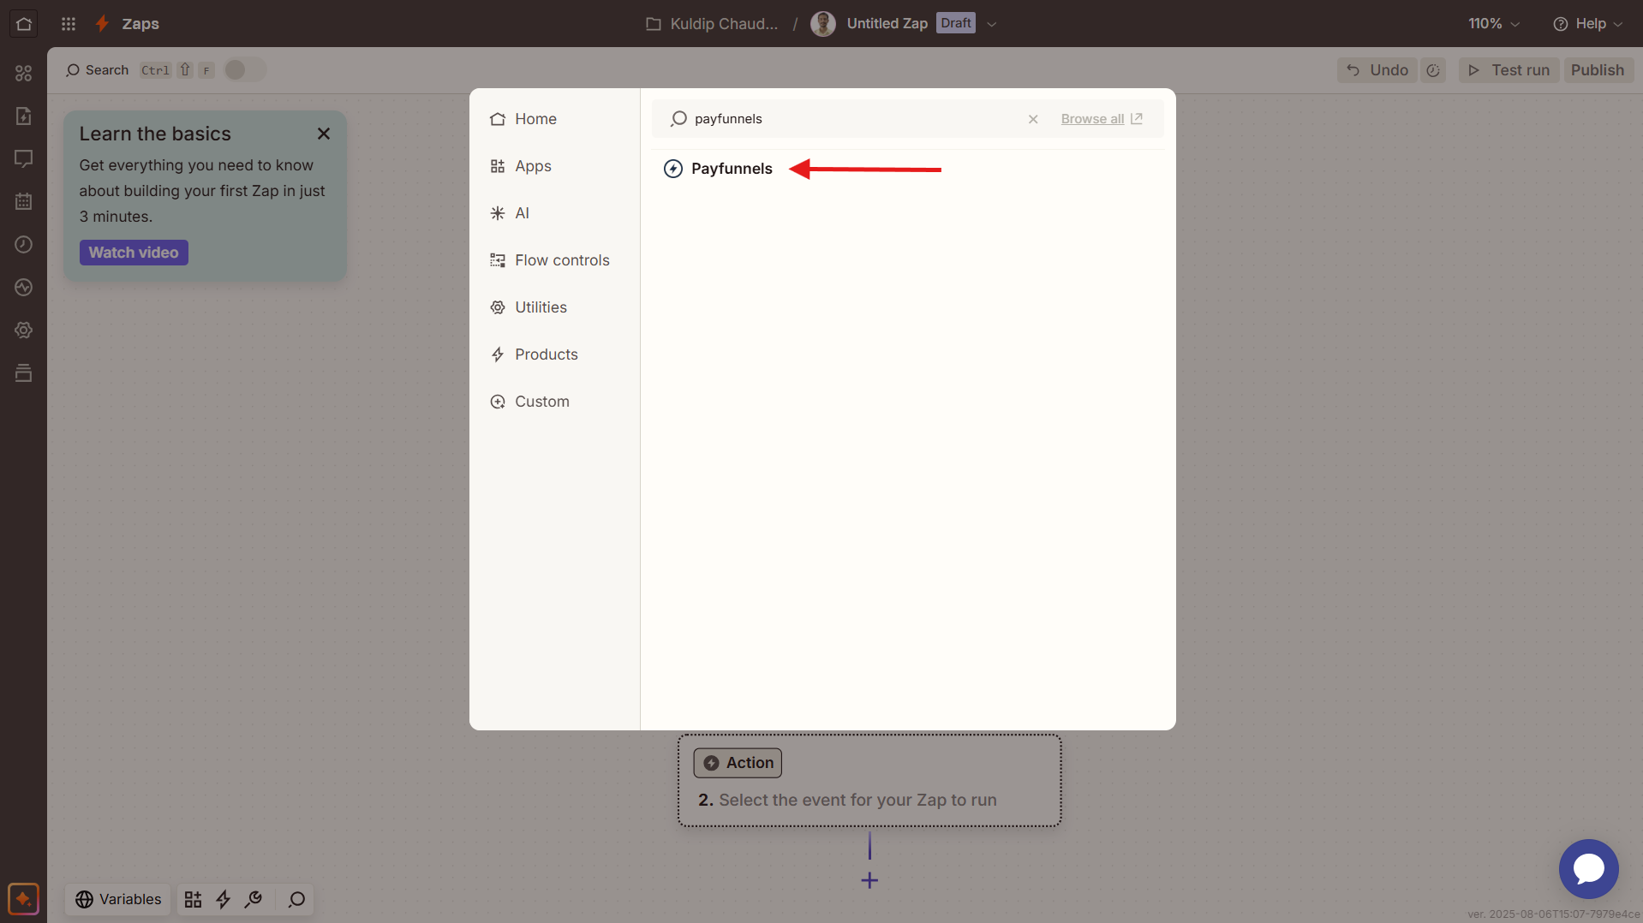Click the lightning bolt icon in bottom toolbar

[223, 899]
